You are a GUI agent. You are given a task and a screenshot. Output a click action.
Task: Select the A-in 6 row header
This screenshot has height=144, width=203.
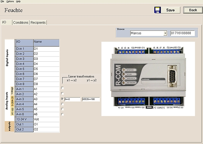[24, 114]
